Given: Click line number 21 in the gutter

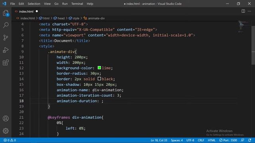Looking at the screenshot, I should tap(21, 117).
